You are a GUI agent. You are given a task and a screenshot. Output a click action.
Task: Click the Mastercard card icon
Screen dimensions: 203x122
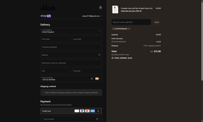(87, 111)
